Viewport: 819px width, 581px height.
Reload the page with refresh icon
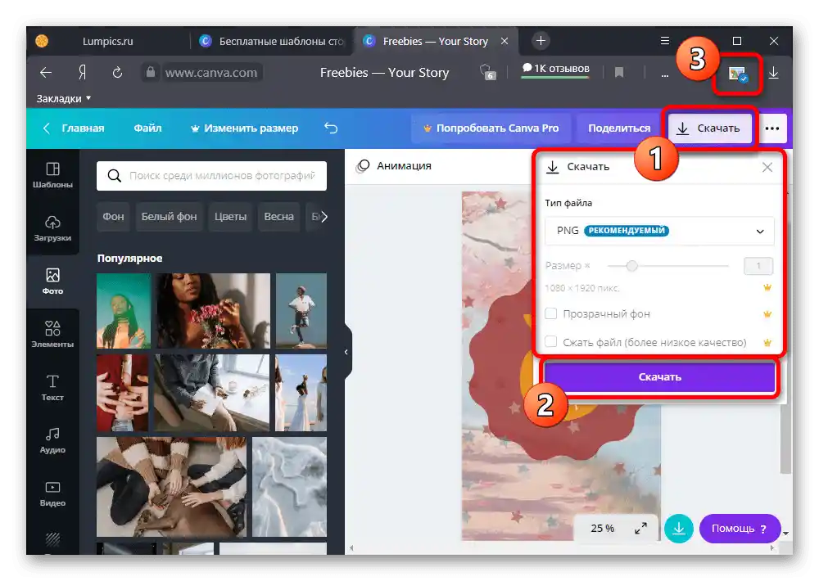[x=117, y=73]
